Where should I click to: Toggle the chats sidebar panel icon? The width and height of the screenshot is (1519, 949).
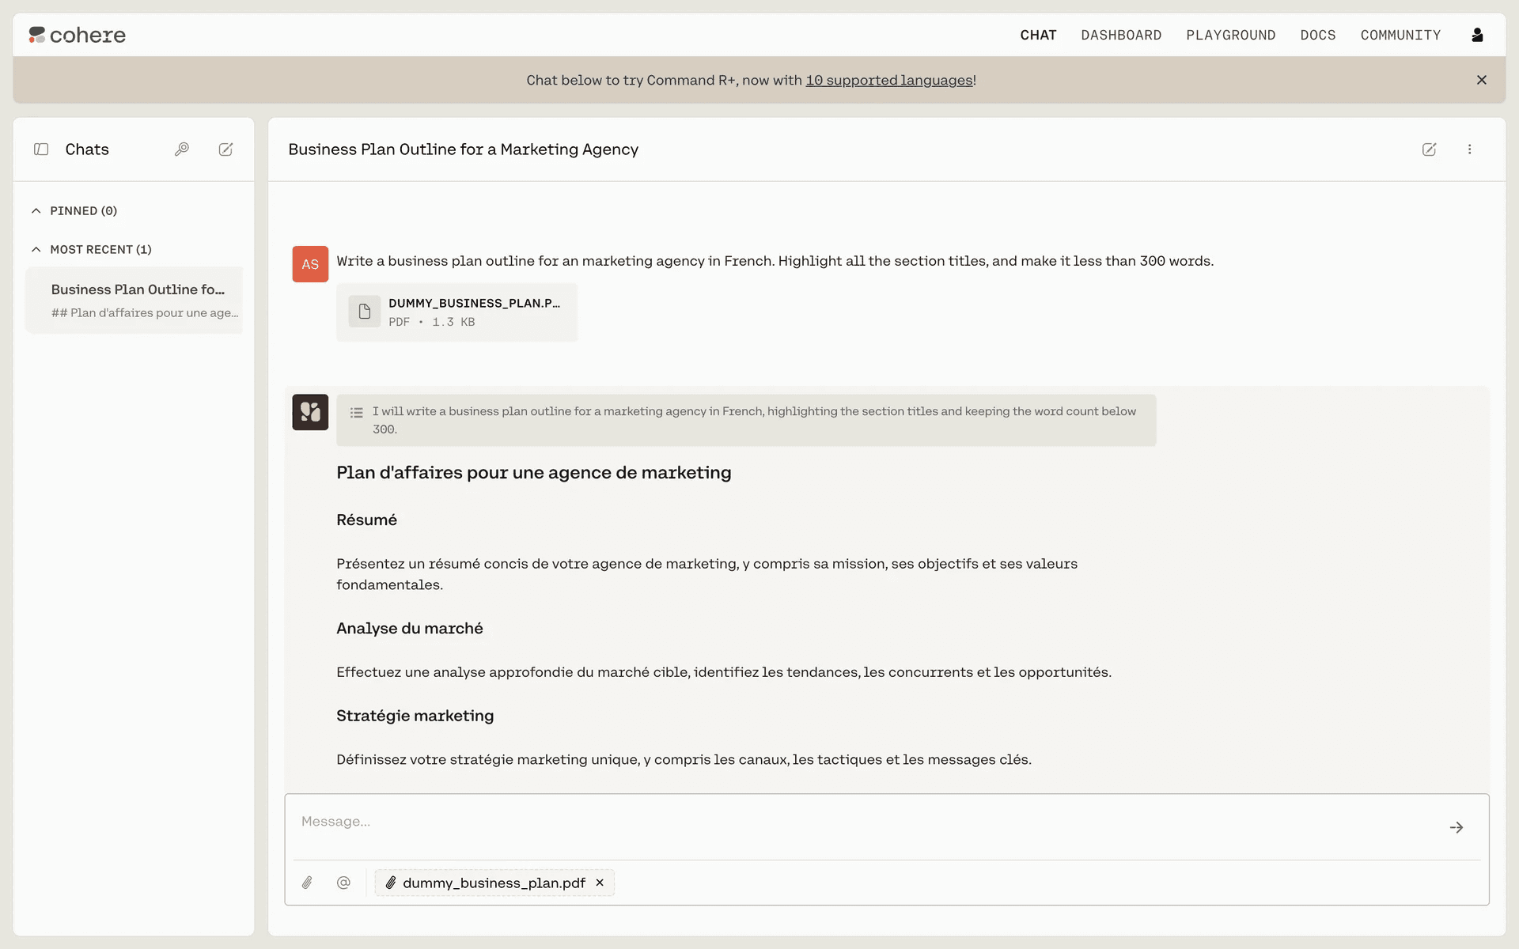[x=41, y=149]
